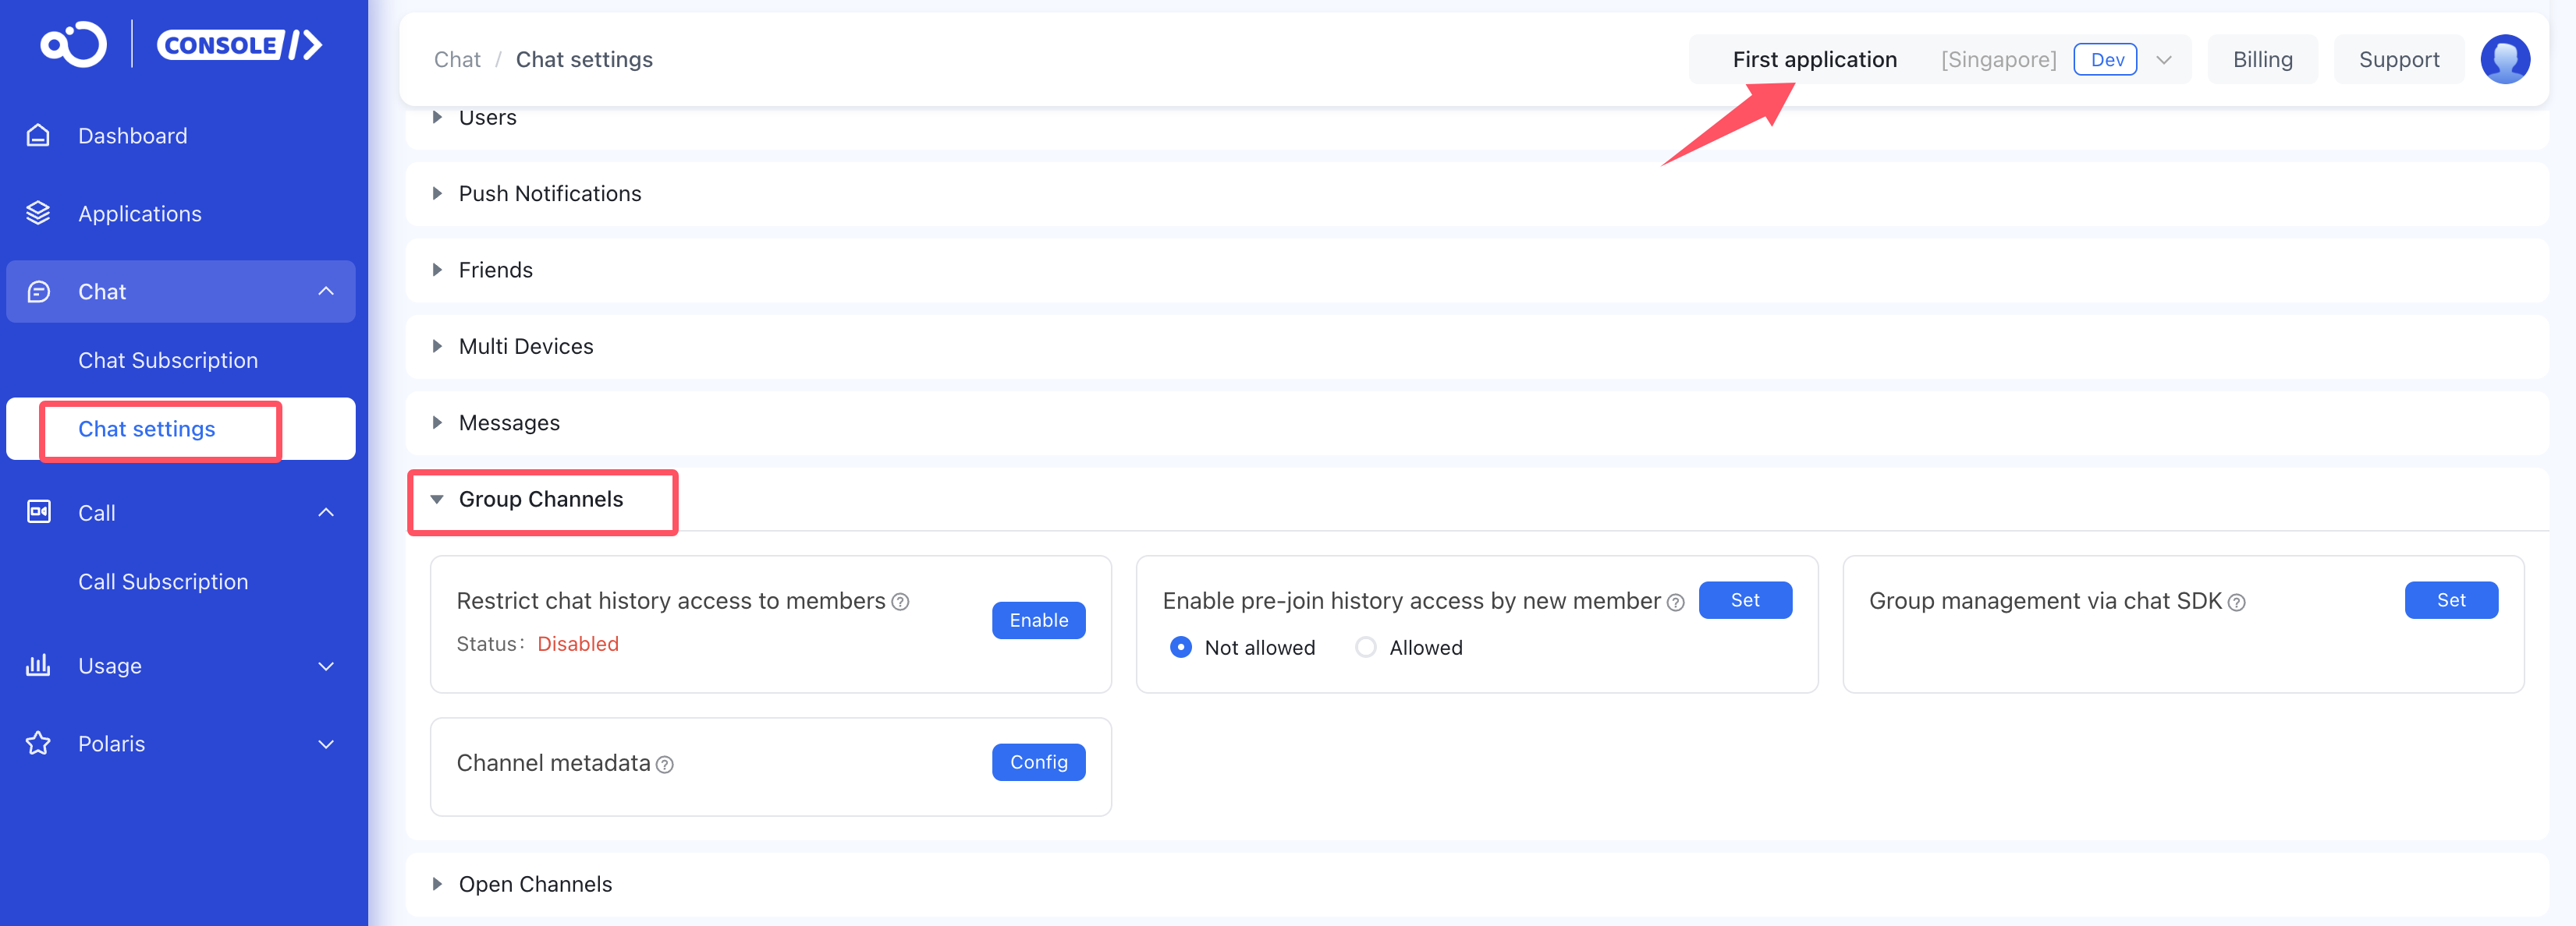This screenshot has height=926, width=2576.
Task: Select the Not allowed radio option
Action: pyautogui.click(x=1181, y=647)
